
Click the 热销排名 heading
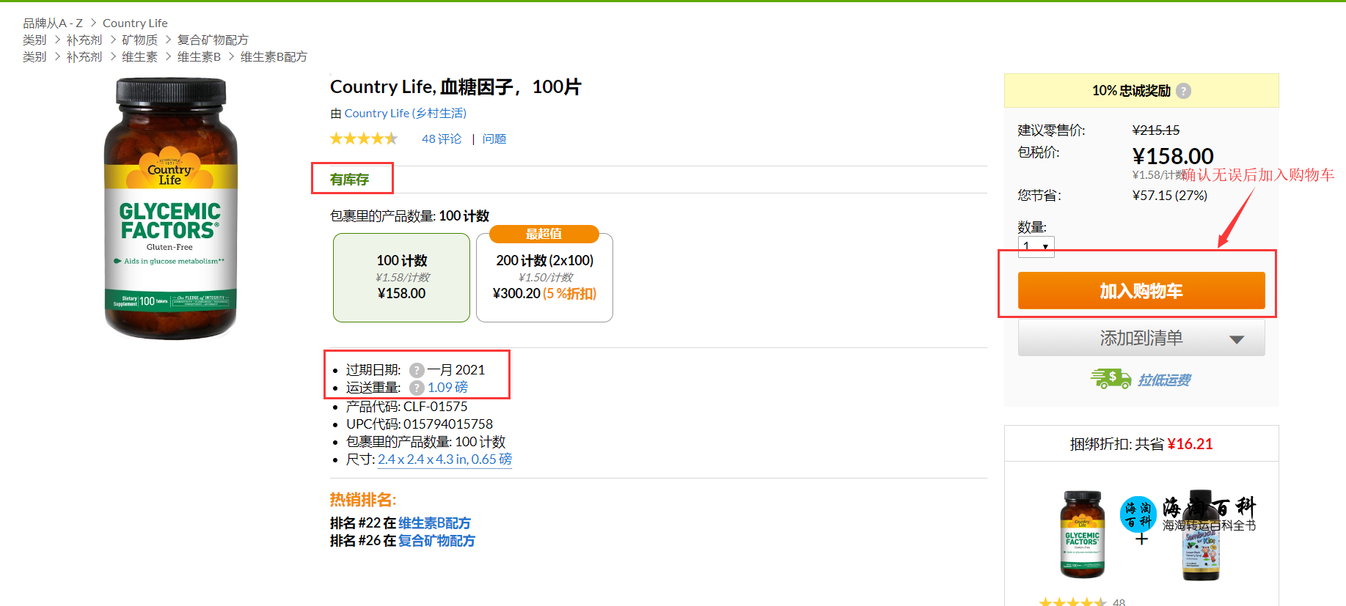tap(363, 500)
